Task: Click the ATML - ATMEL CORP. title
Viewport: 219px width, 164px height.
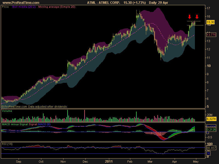Action: coord(103,3)
